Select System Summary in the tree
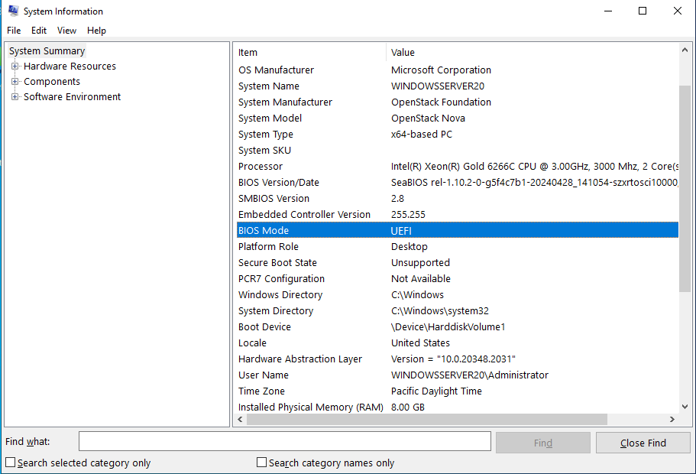696x474 pixels. (x=47, y=51)
